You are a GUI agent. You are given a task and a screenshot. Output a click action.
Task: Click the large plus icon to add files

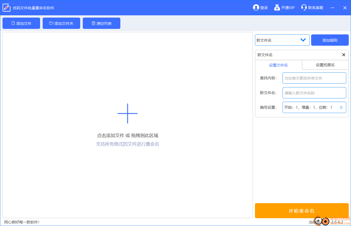[x=128, y=114]
